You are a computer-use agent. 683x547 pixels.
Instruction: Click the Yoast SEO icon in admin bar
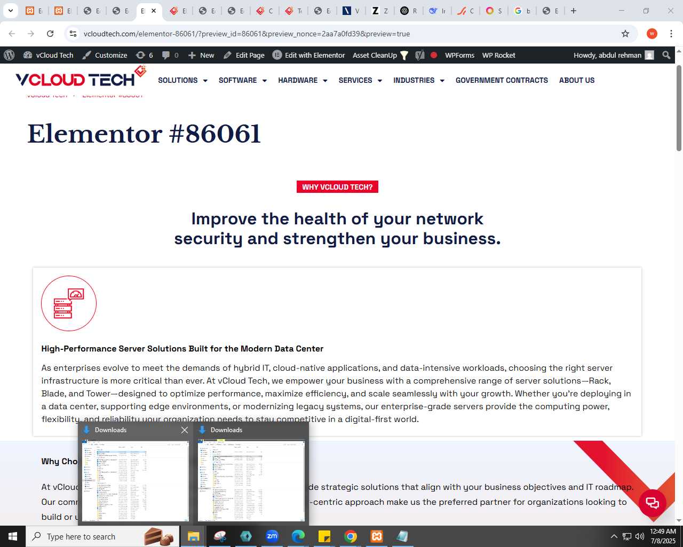[x=420, y=55]
